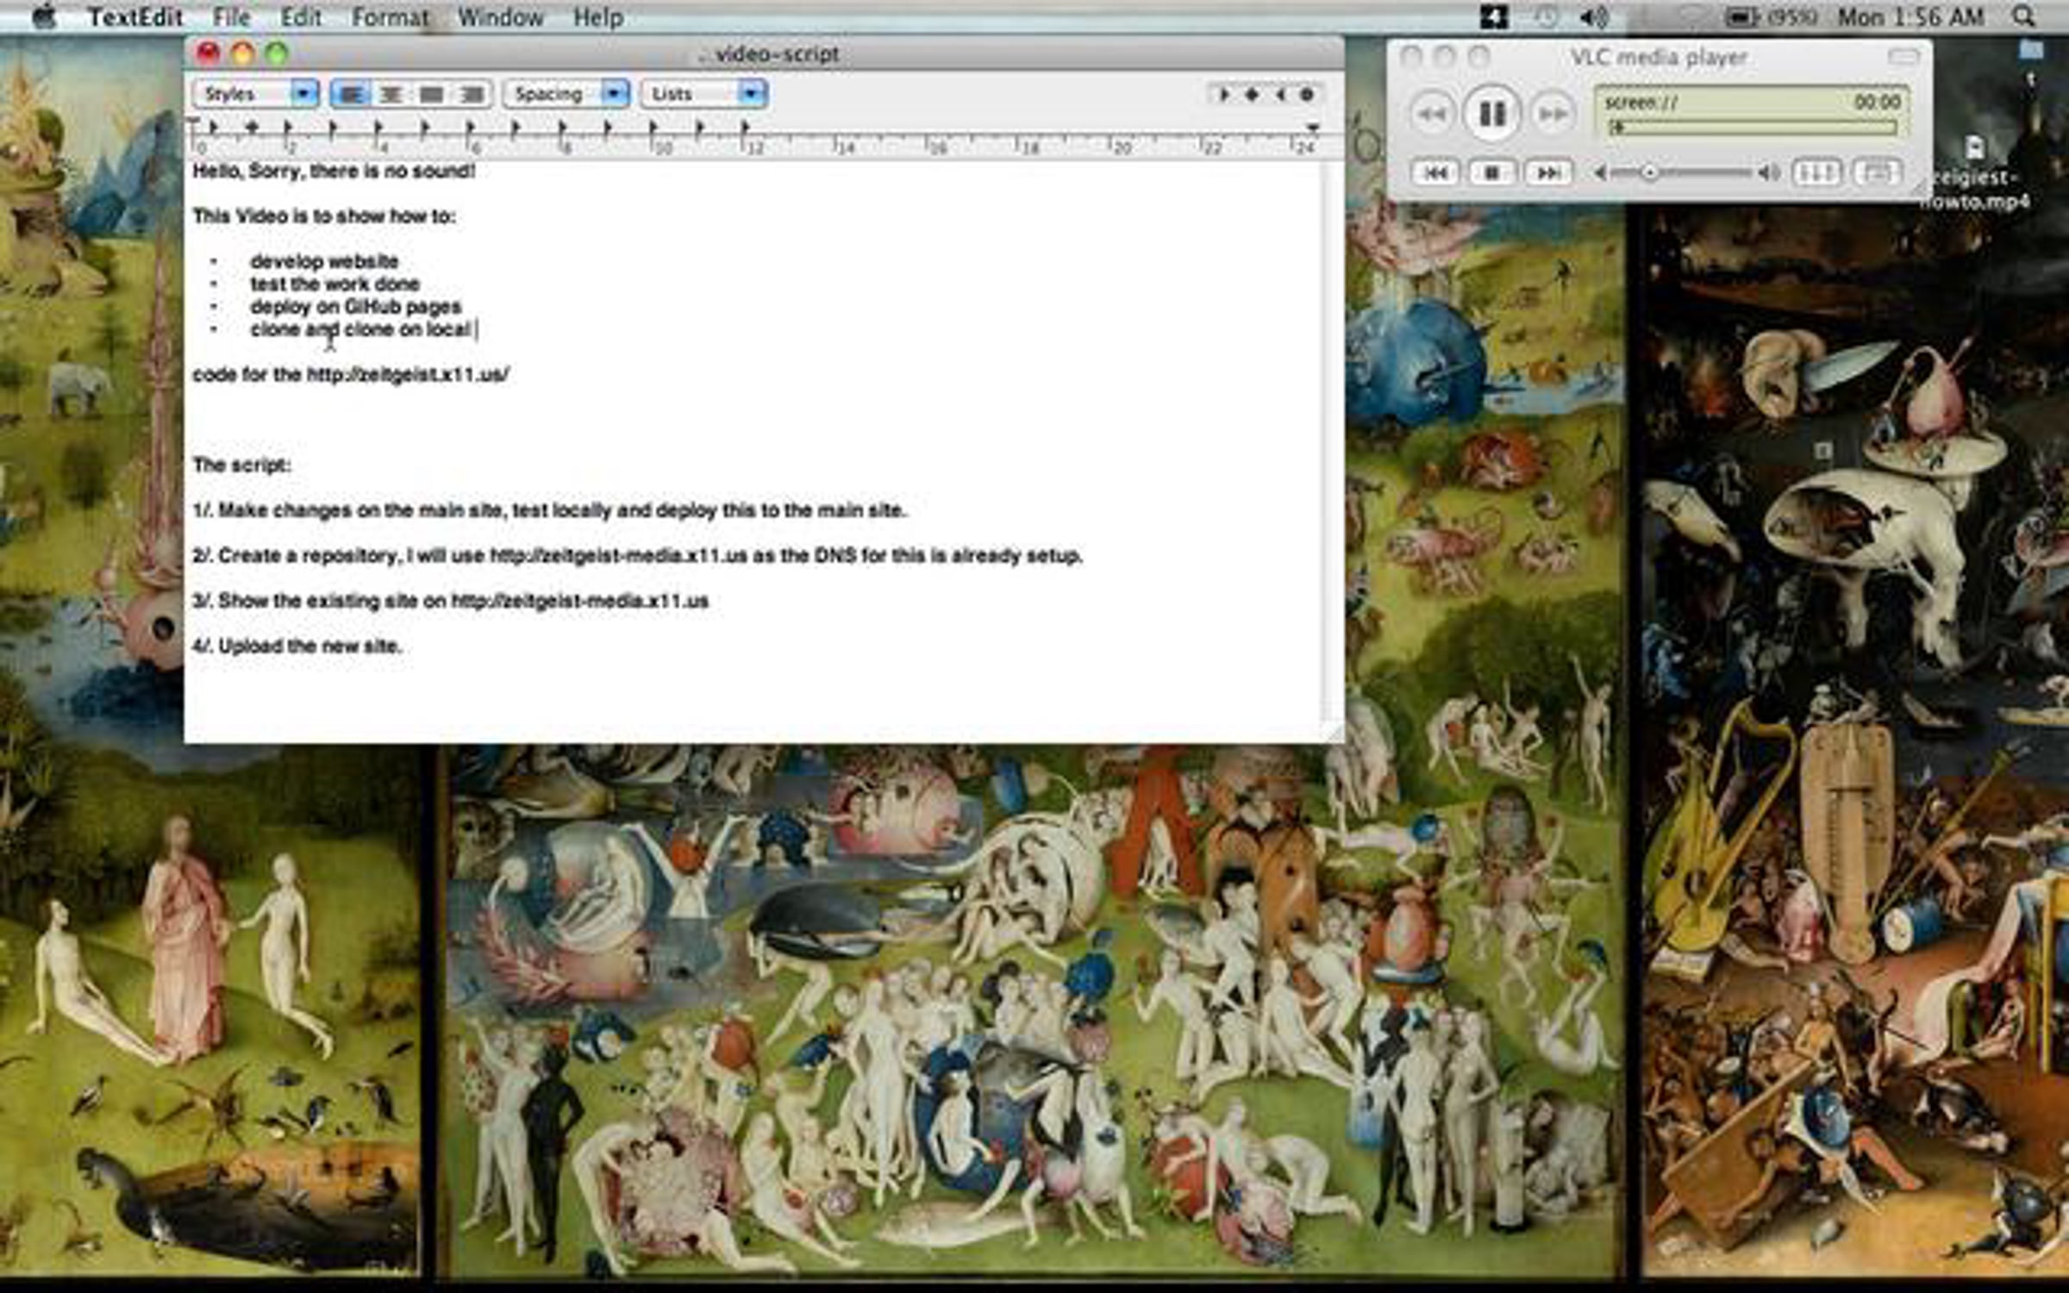The height and width of the screenshot is (1293, 2069).
Task: Click the 'clone and clone on local' bullet
Action: pyautogui.click(x=360, y=328)
